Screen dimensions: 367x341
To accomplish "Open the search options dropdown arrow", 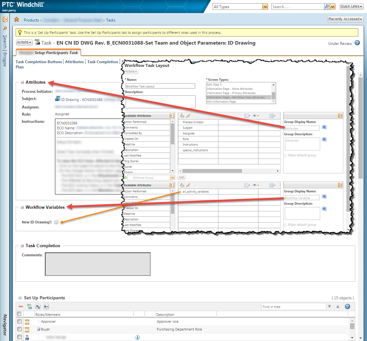I will coord(333,7).
